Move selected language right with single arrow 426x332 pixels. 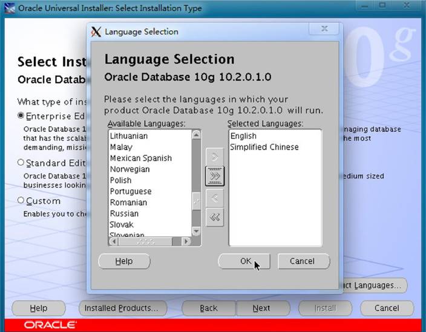(x=215, y=157)
